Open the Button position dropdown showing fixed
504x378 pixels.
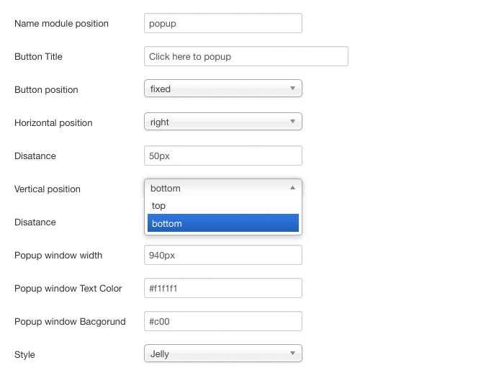click(x=222, y=89)
